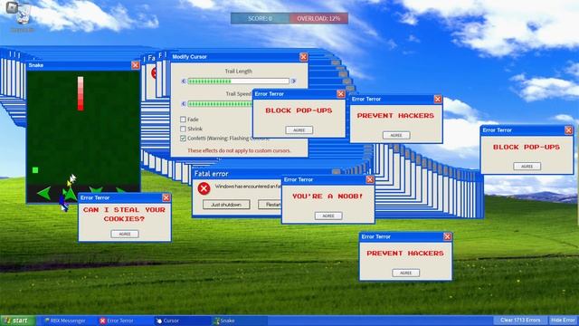579x326 pixels.
Task: Enable the Fade checkbox
Action: (x=183, y=120)
